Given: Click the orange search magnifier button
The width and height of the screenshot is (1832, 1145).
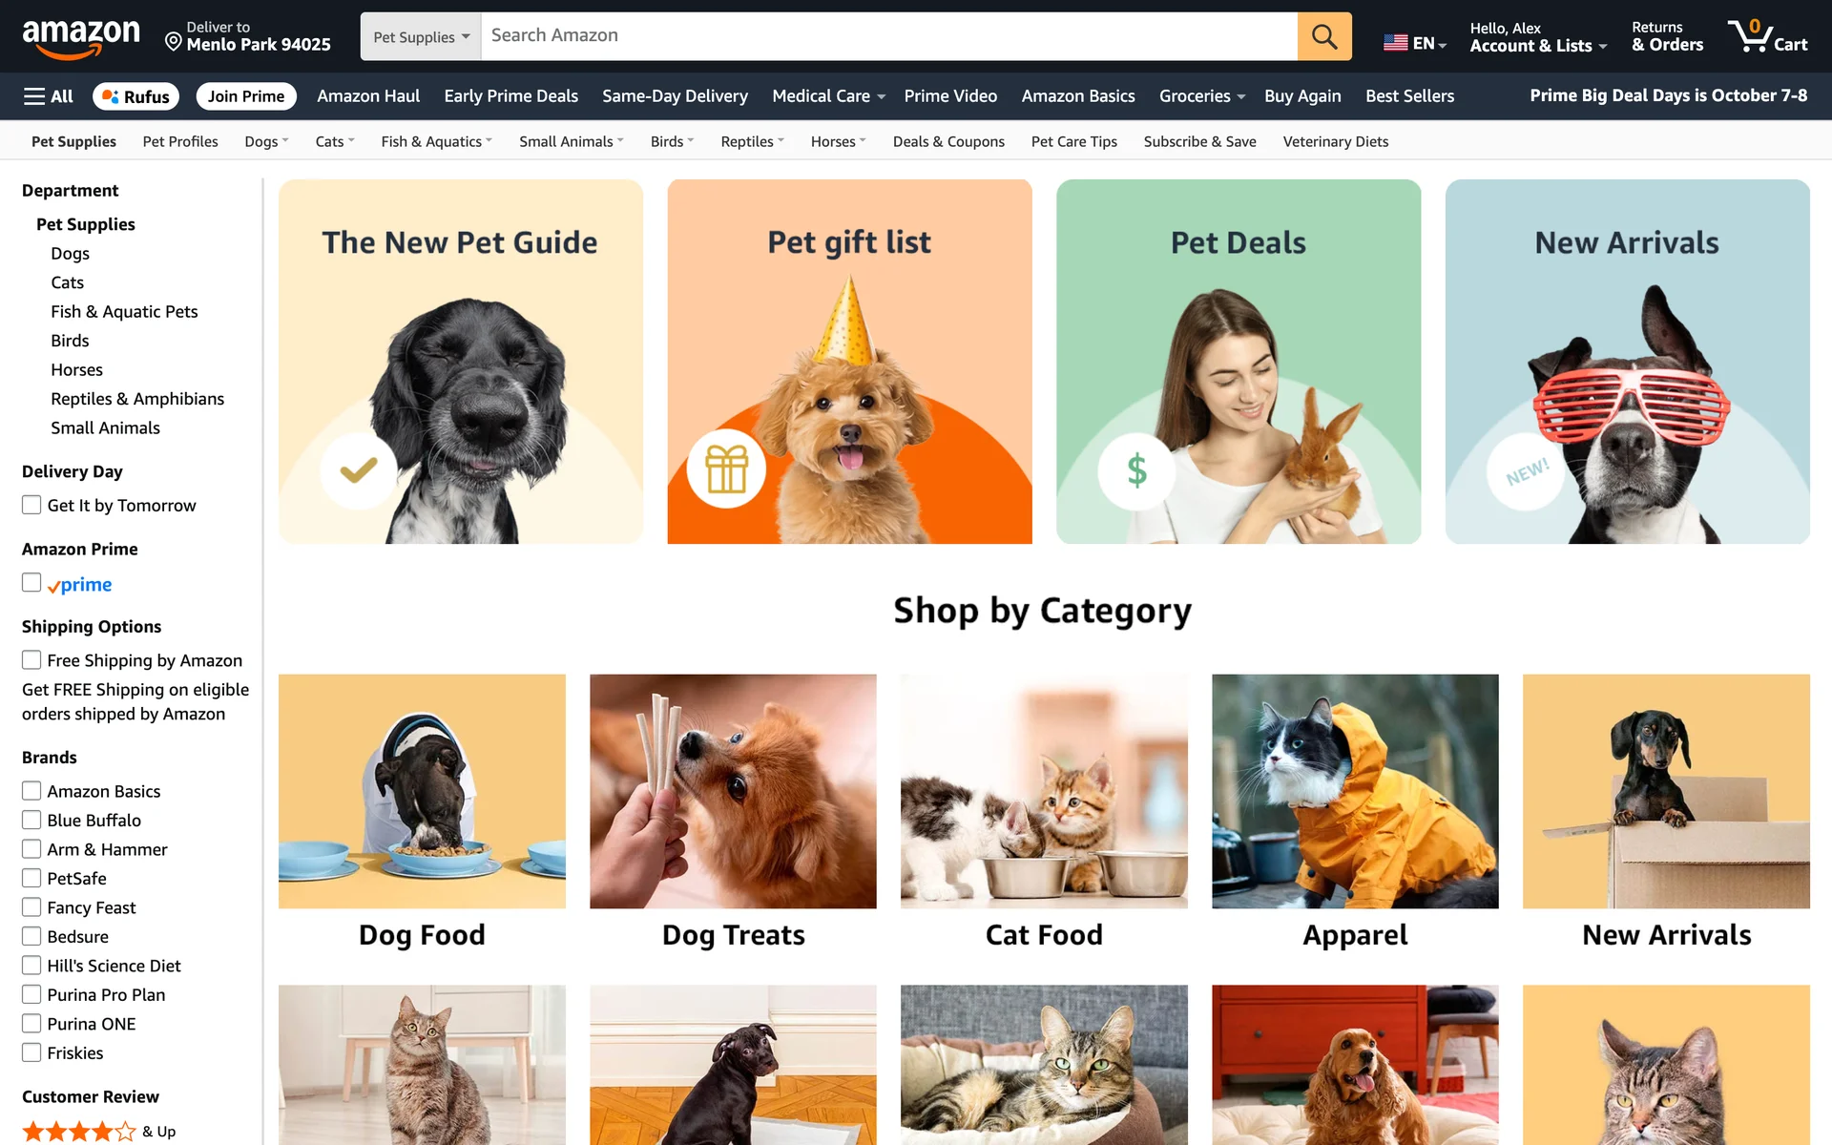Looking at the screenshot, I should pyautogui.click(x=1324, y=36).
